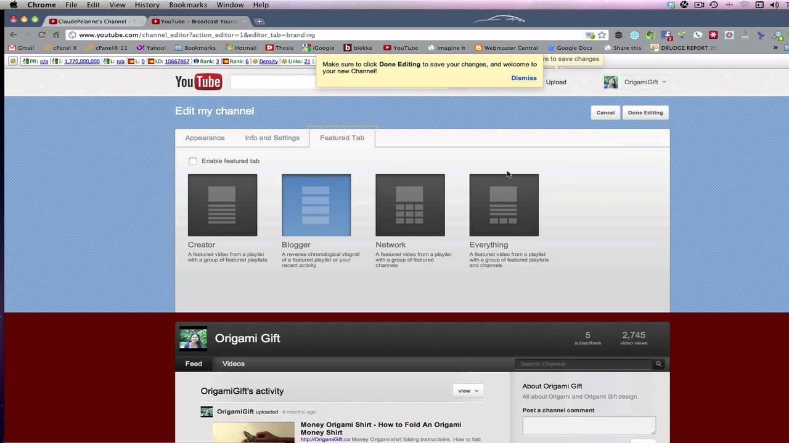
Task: Click the red asterisk LastPass extension icon
Action: click(x=713, y=35)
